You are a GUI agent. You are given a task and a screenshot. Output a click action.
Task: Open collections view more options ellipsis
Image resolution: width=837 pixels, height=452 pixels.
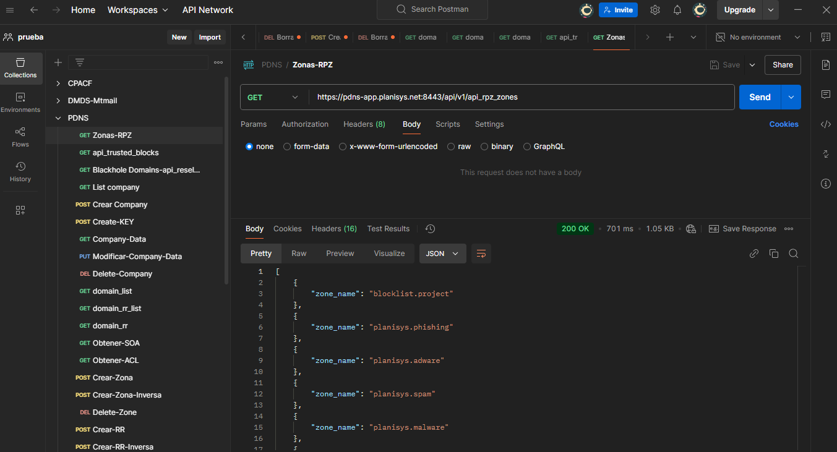(218, 62)
